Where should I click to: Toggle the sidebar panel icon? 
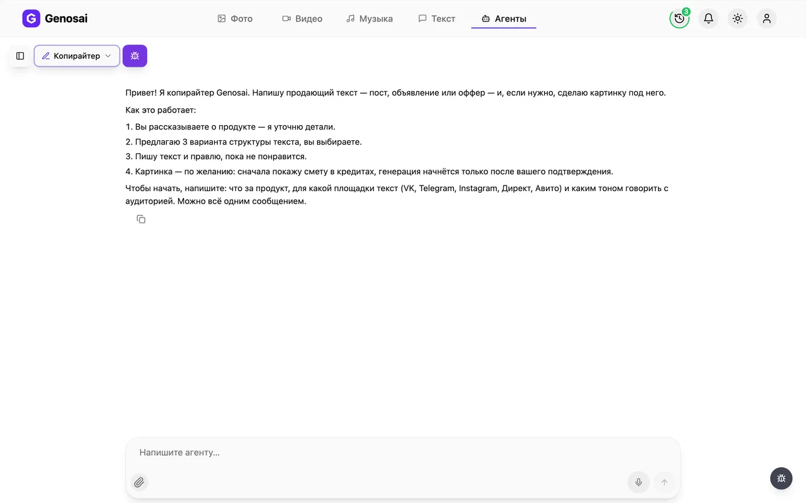pos(20,56)
